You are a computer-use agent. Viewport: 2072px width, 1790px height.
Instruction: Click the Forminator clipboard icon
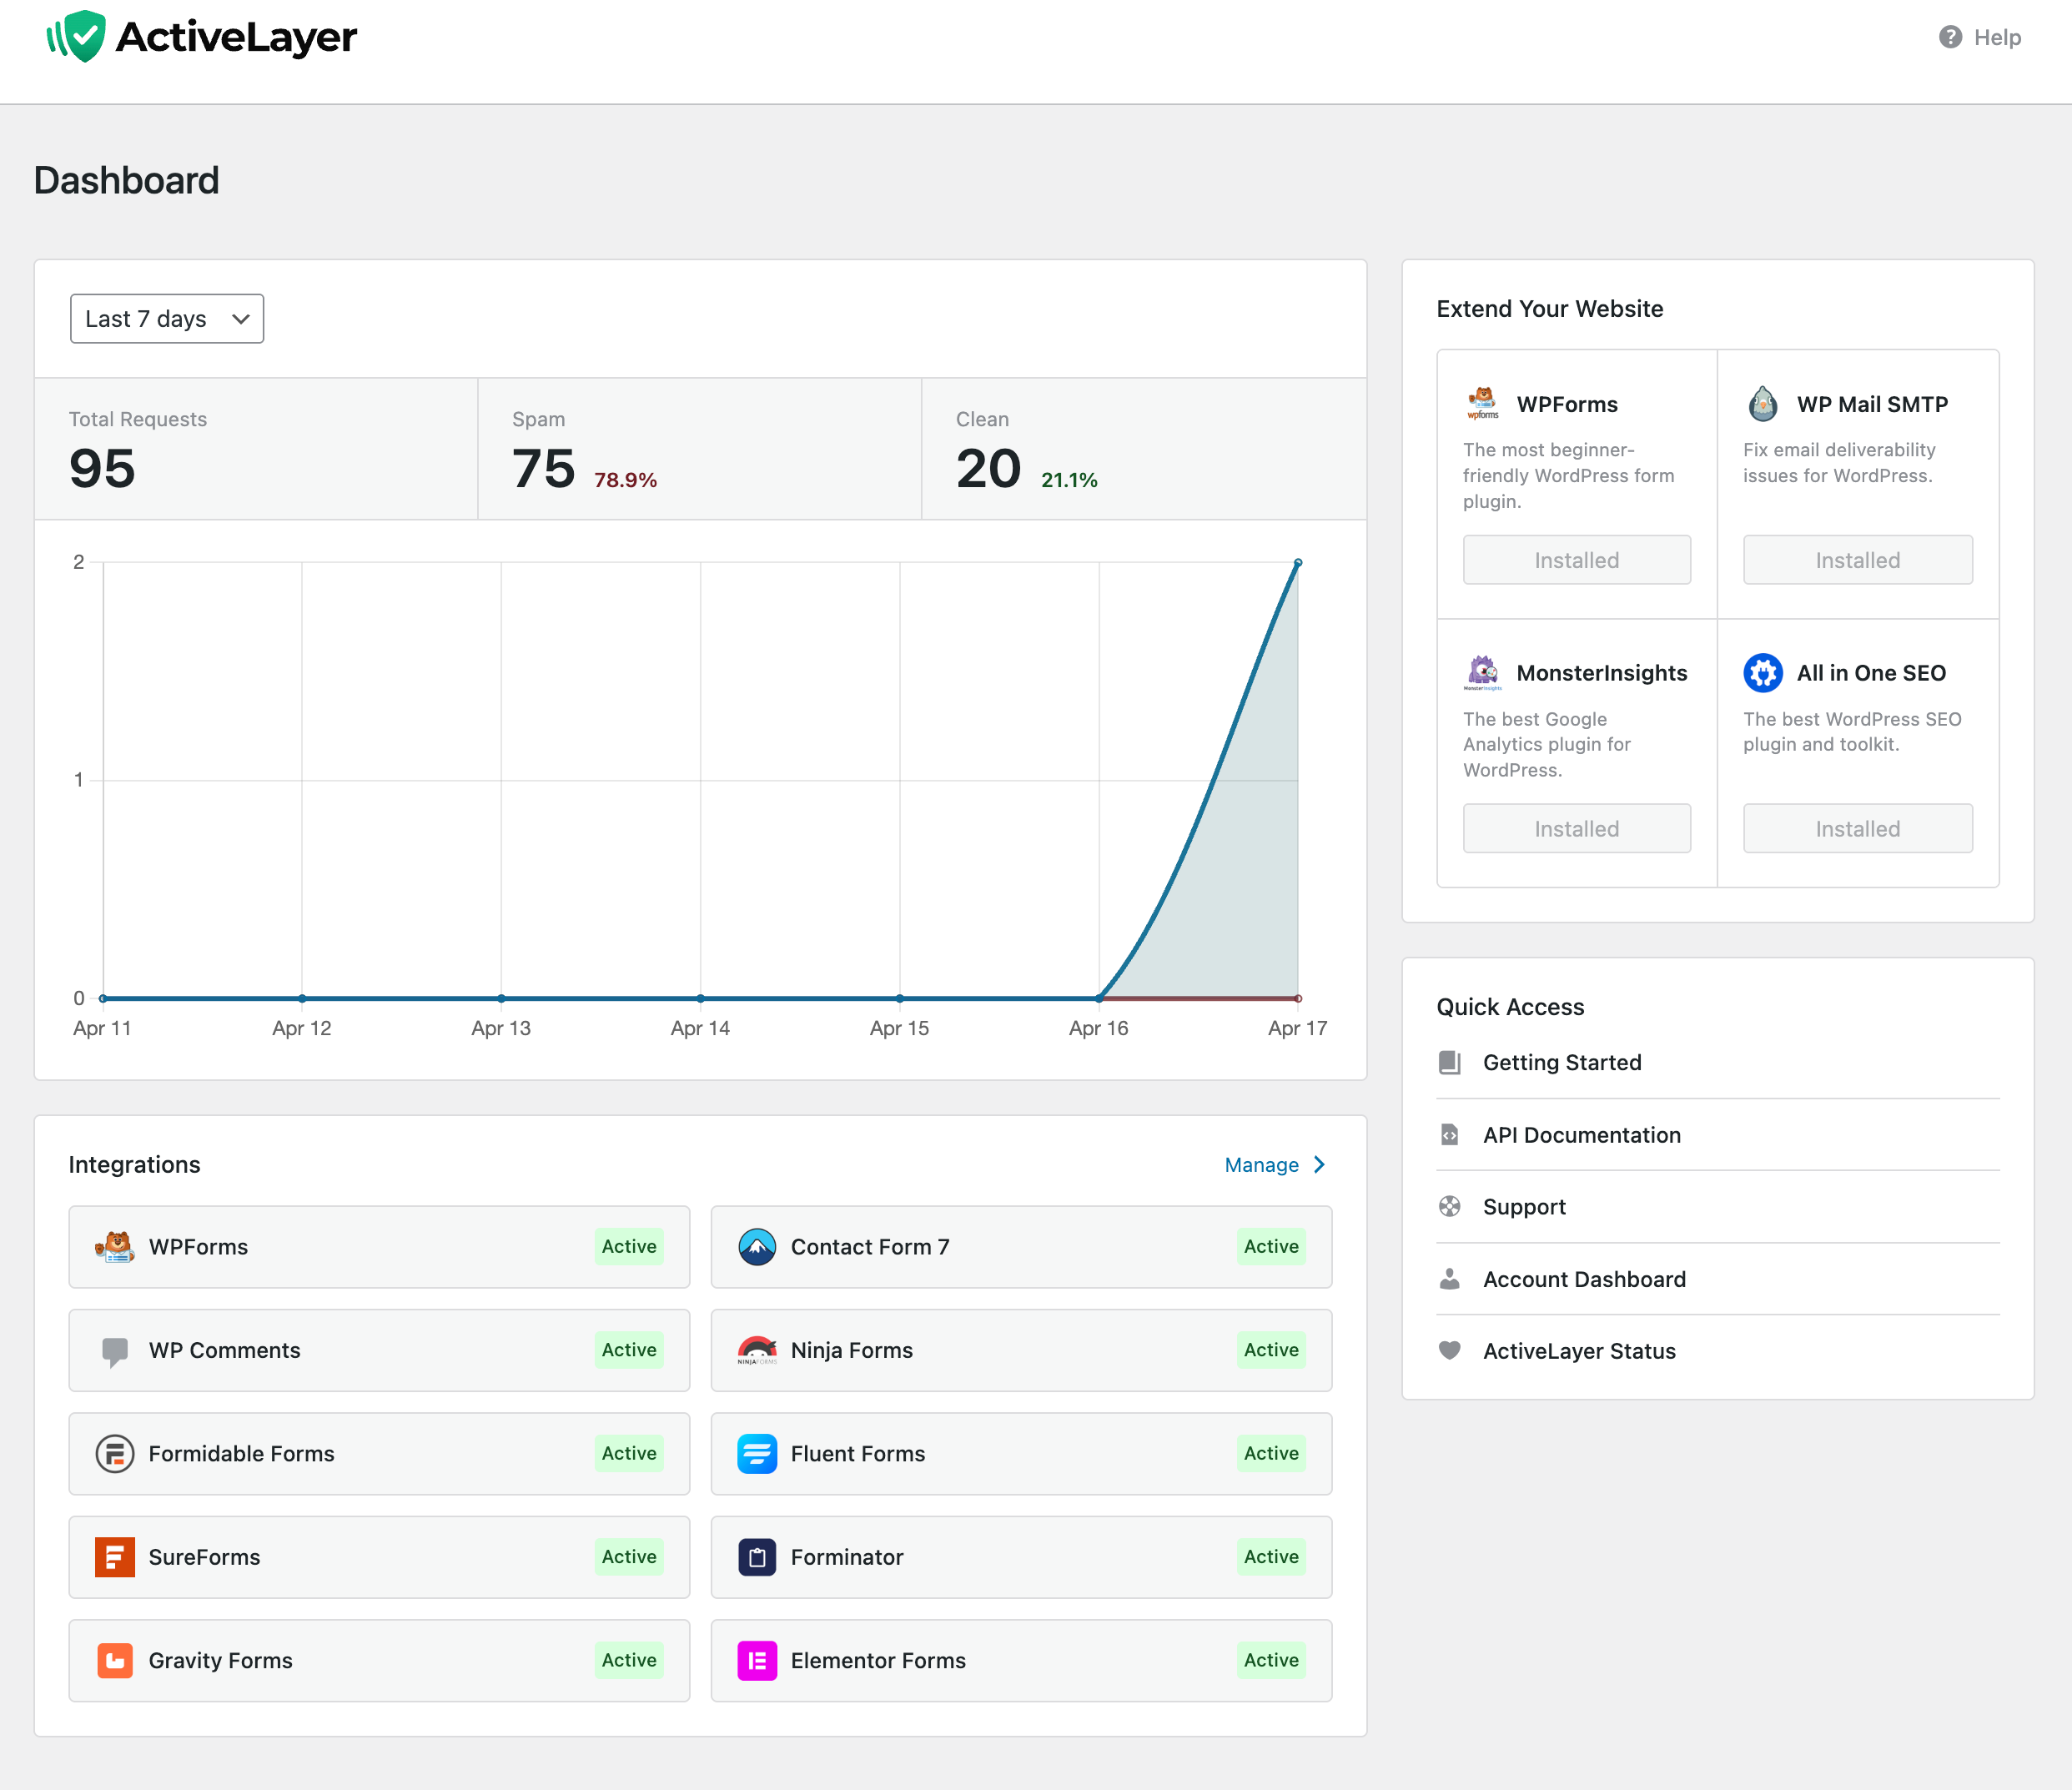click(x=757, y=1557)
